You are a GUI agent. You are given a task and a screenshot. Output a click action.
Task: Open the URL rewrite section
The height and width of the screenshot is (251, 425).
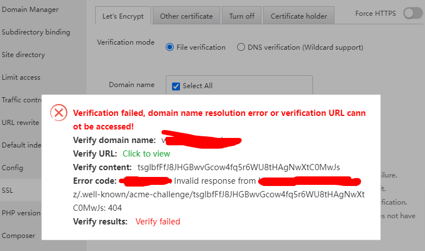20,123
